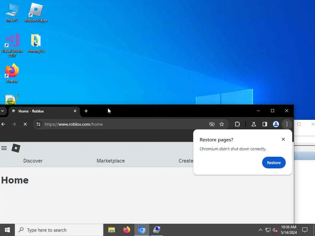315x236 pixels.
Task: Open Firefox from the taskbar
Action: [x=126, y=230]
